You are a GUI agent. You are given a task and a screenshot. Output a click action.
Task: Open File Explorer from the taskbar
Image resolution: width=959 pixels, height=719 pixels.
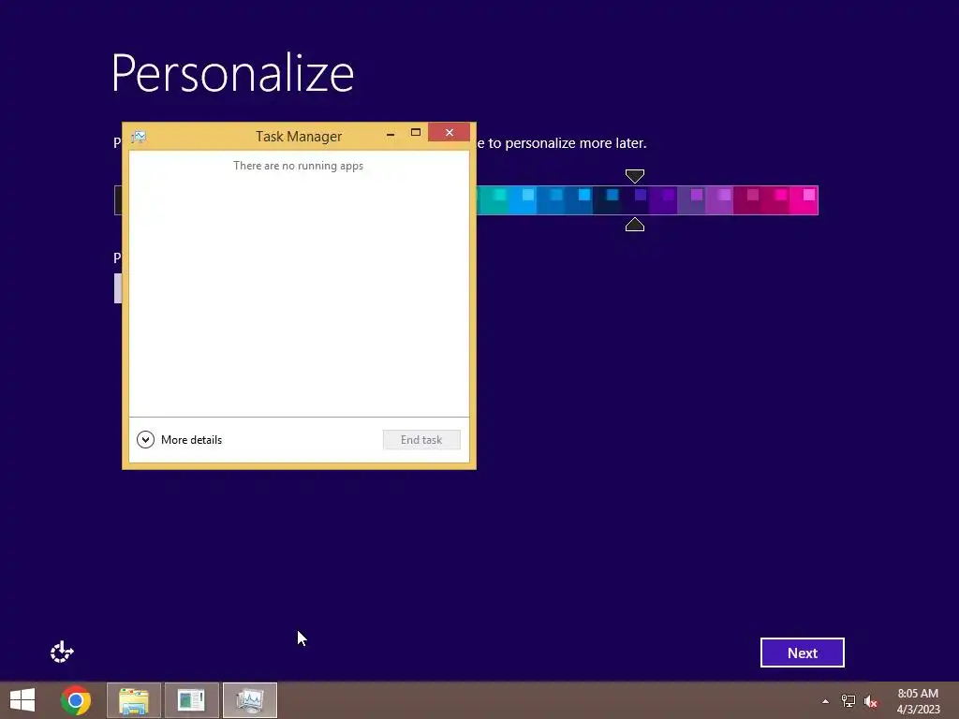click(x=133, y=700)
